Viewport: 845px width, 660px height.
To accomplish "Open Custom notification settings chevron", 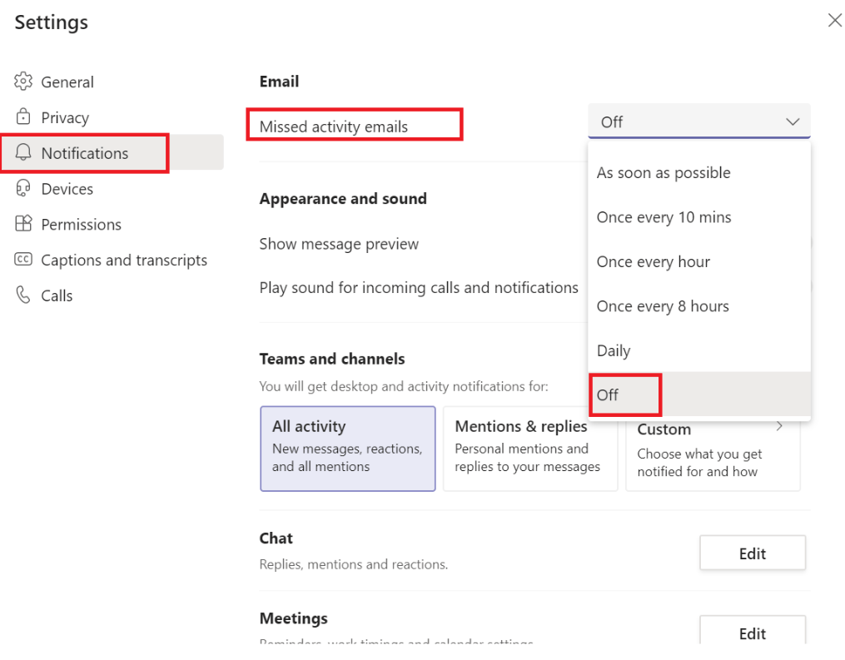I will tap(780, 427).
